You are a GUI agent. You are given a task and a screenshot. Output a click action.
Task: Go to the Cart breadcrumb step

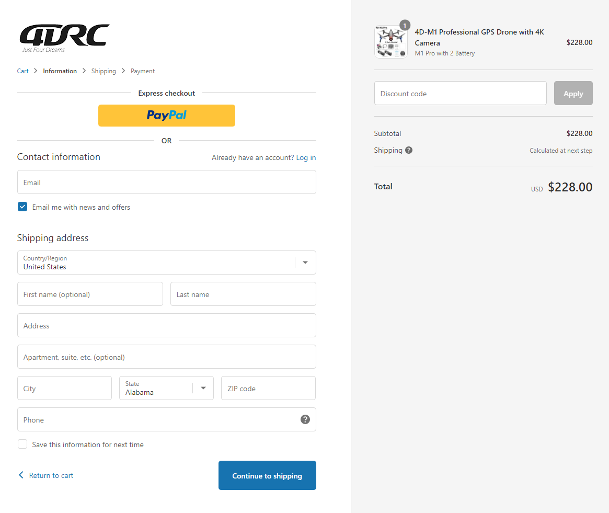click(22, 71)
